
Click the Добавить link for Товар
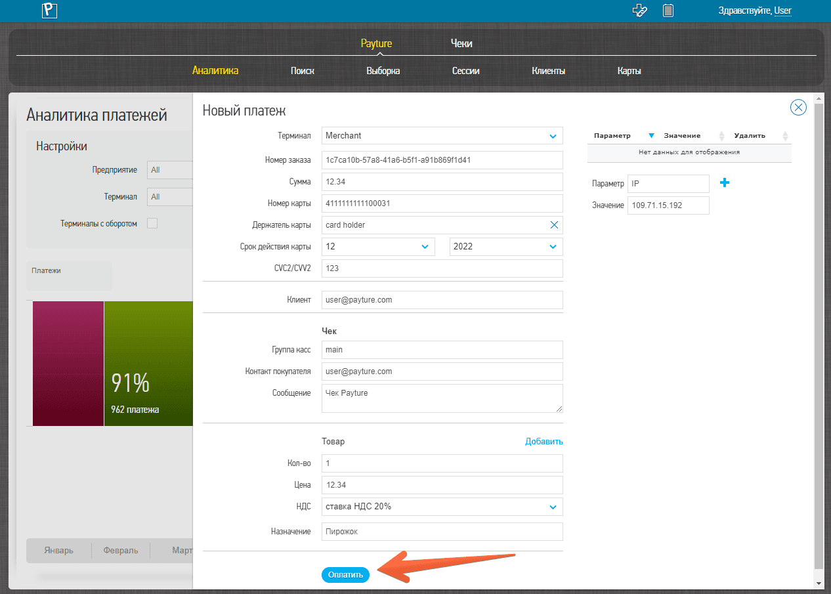(x=544, y=442)
